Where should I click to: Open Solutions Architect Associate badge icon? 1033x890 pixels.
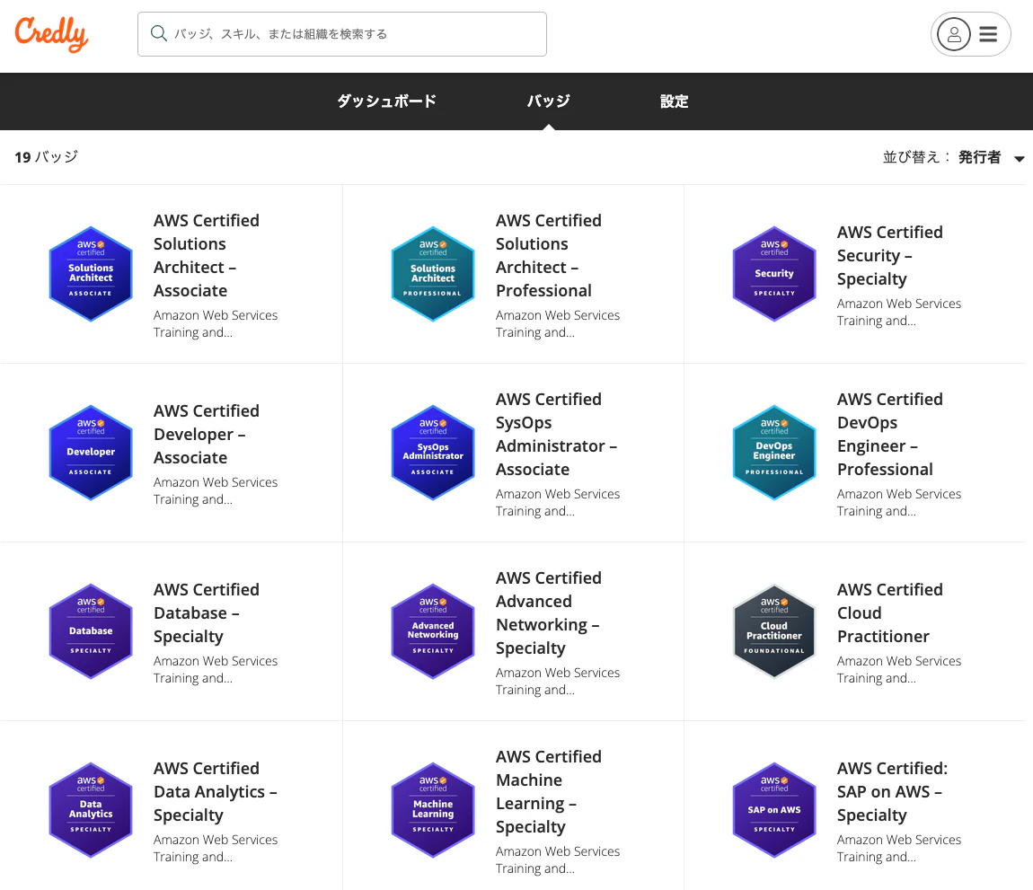point(91,274)
